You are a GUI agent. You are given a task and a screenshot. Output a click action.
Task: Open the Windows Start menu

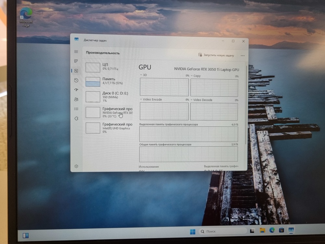tap(192, 232)
